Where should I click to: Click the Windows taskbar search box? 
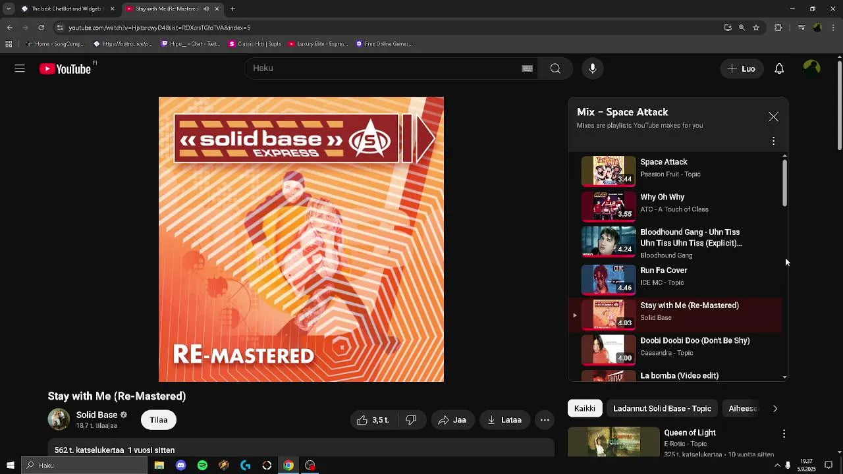(x=84, y=465)
